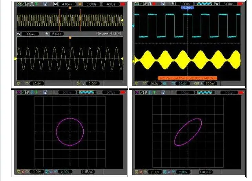This screenshot has height=181, width=252.
Task: Click the floppy save icon on the sine-wave scope
Action: coord(45,4)
